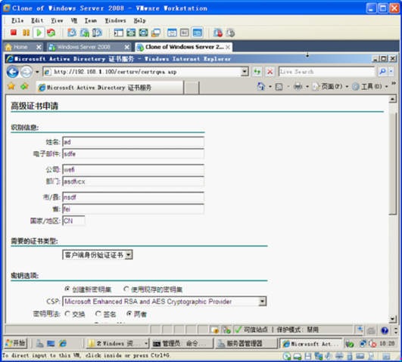Expand the IE address bar history dropdown
This screenshot has height=362, width=402.
click(x=245, y=72)
